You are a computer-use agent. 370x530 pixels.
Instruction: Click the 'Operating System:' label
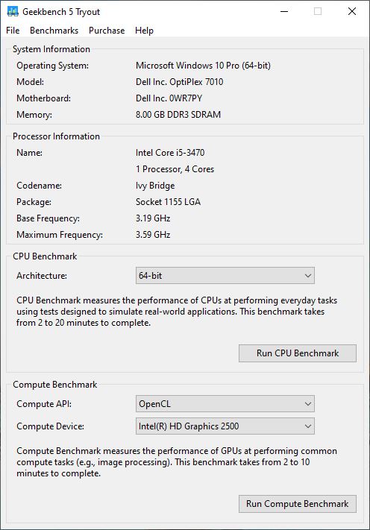[x=52, y=66]
